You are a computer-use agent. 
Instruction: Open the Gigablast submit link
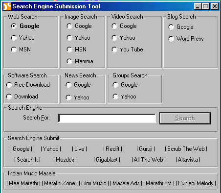[107, 160]
